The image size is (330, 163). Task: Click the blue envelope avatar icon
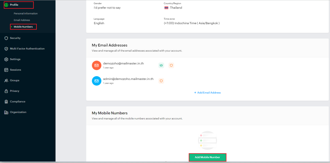click(97, 81)
